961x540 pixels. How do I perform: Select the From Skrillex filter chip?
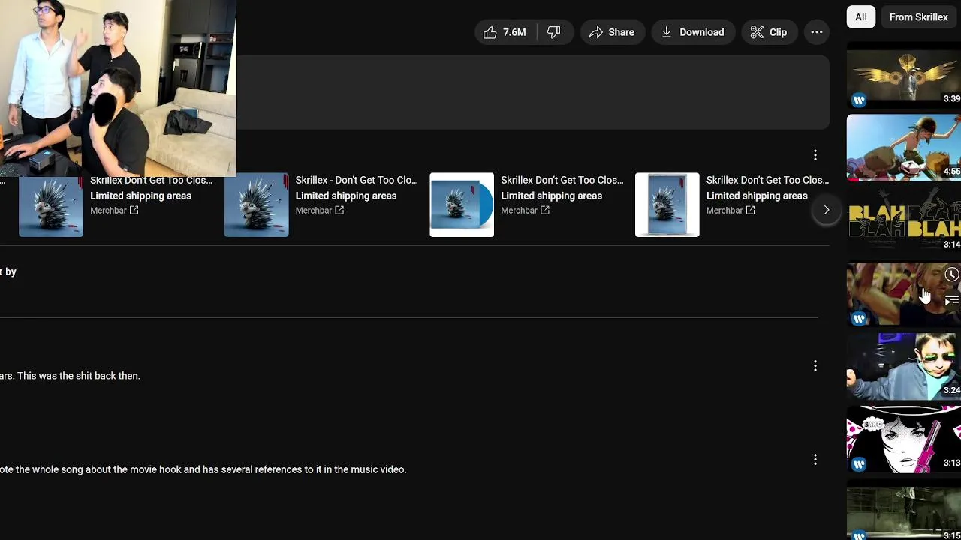point(918,16)
